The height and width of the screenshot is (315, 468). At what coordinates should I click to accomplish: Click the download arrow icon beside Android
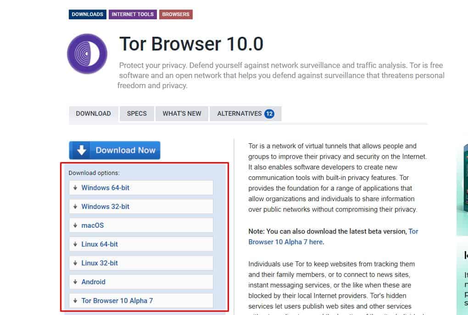pos(75,282)
